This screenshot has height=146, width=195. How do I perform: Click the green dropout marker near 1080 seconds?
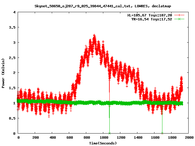[109, 133]
